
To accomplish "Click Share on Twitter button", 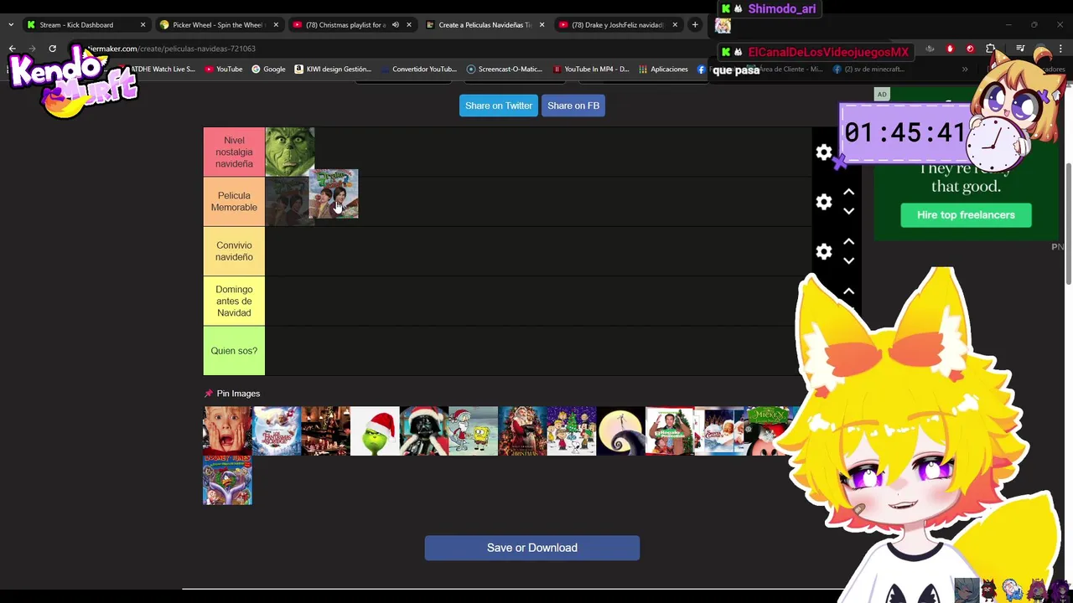I will [x=499, y=106].
